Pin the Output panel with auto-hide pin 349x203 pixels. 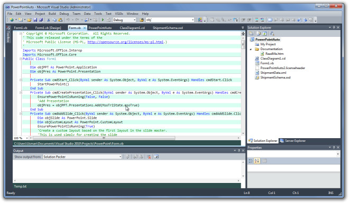click(x=239, y=151)
